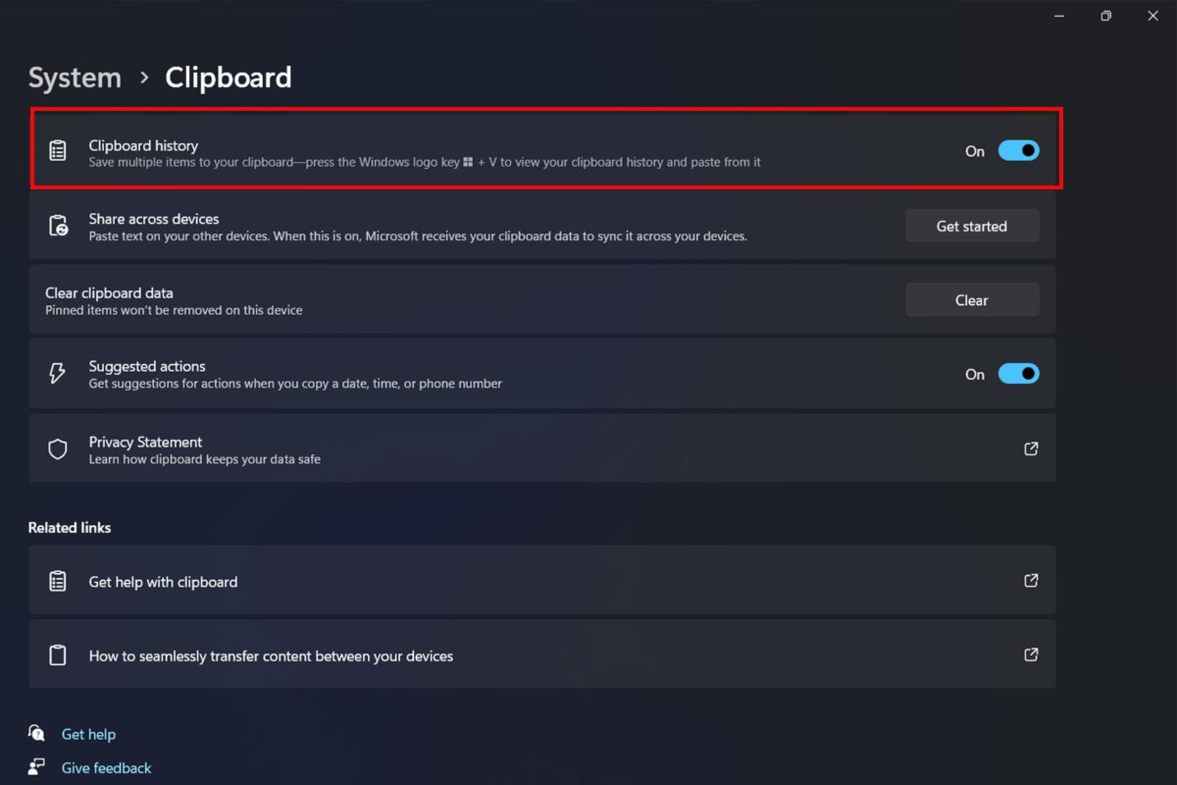Go back to System in breadcrumb
The width and height of the screenshot is (1177, 785).
tap(75, 78)
